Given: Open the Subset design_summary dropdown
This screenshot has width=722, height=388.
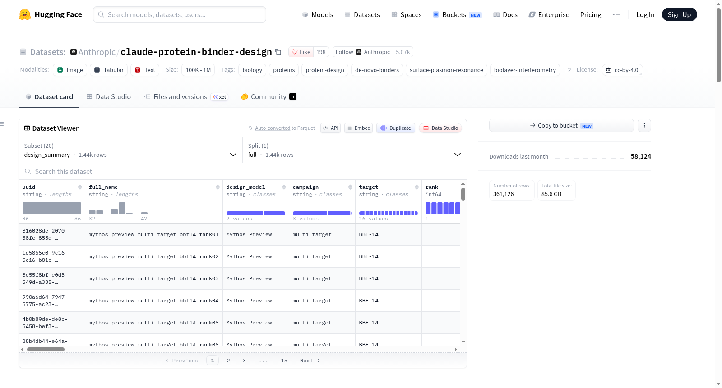Looking at the screenshot, I should coord(131,150).
